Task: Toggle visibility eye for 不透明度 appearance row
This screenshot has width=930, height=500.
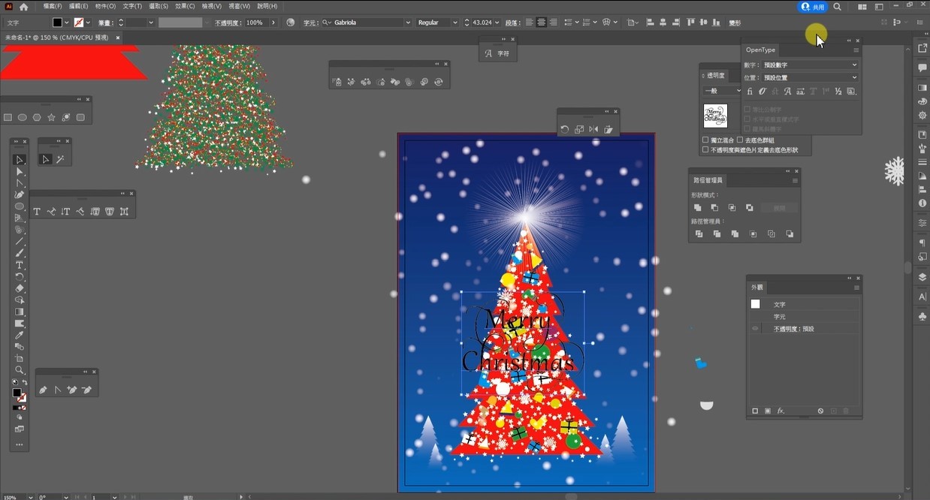Action: pyautogui.click(x=756, y=329)
